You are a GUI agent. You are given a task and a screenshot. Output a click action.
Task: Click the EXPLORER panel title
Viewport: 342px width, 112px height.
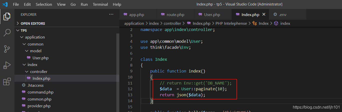[28, 14]
